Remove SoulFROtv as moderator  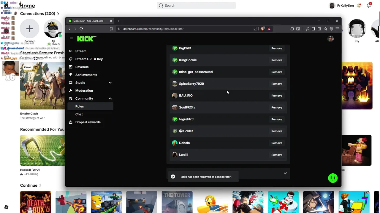tap(277, 107)
